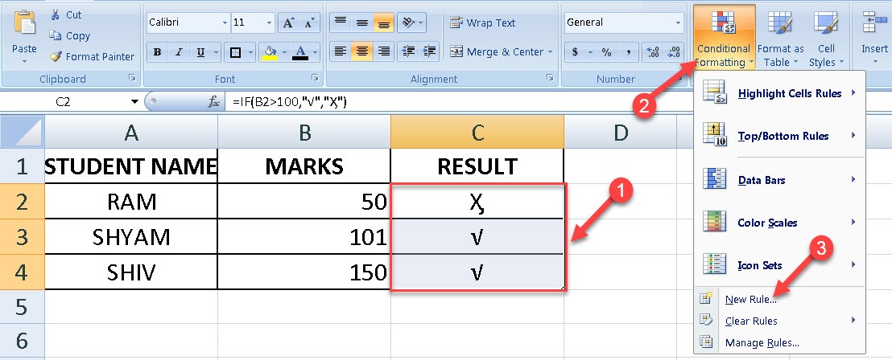Increase font size with Grow Font icon

[289, 22]
